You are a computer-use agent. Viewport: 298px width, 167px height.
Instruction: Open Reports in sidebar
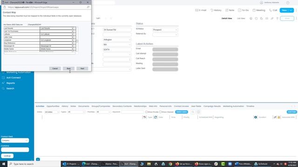(x=10, y=83)
